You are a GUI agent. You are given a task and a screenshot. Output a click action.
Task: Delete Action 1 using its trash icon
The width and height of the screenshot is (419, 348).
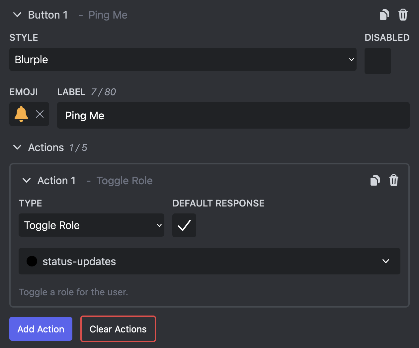point(394,180)
